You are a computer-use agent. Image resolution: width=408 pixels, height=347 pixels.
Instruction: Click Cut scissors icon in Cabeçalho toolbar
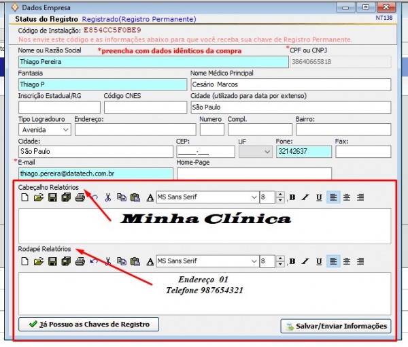pos(107,197)
